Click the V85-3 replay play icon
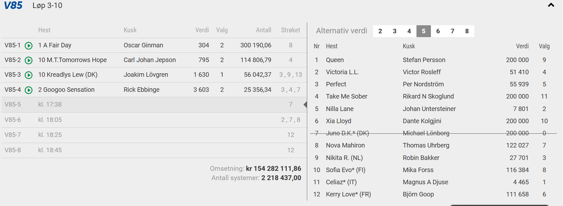The image size is (563, 206). (x=29, y=75)
